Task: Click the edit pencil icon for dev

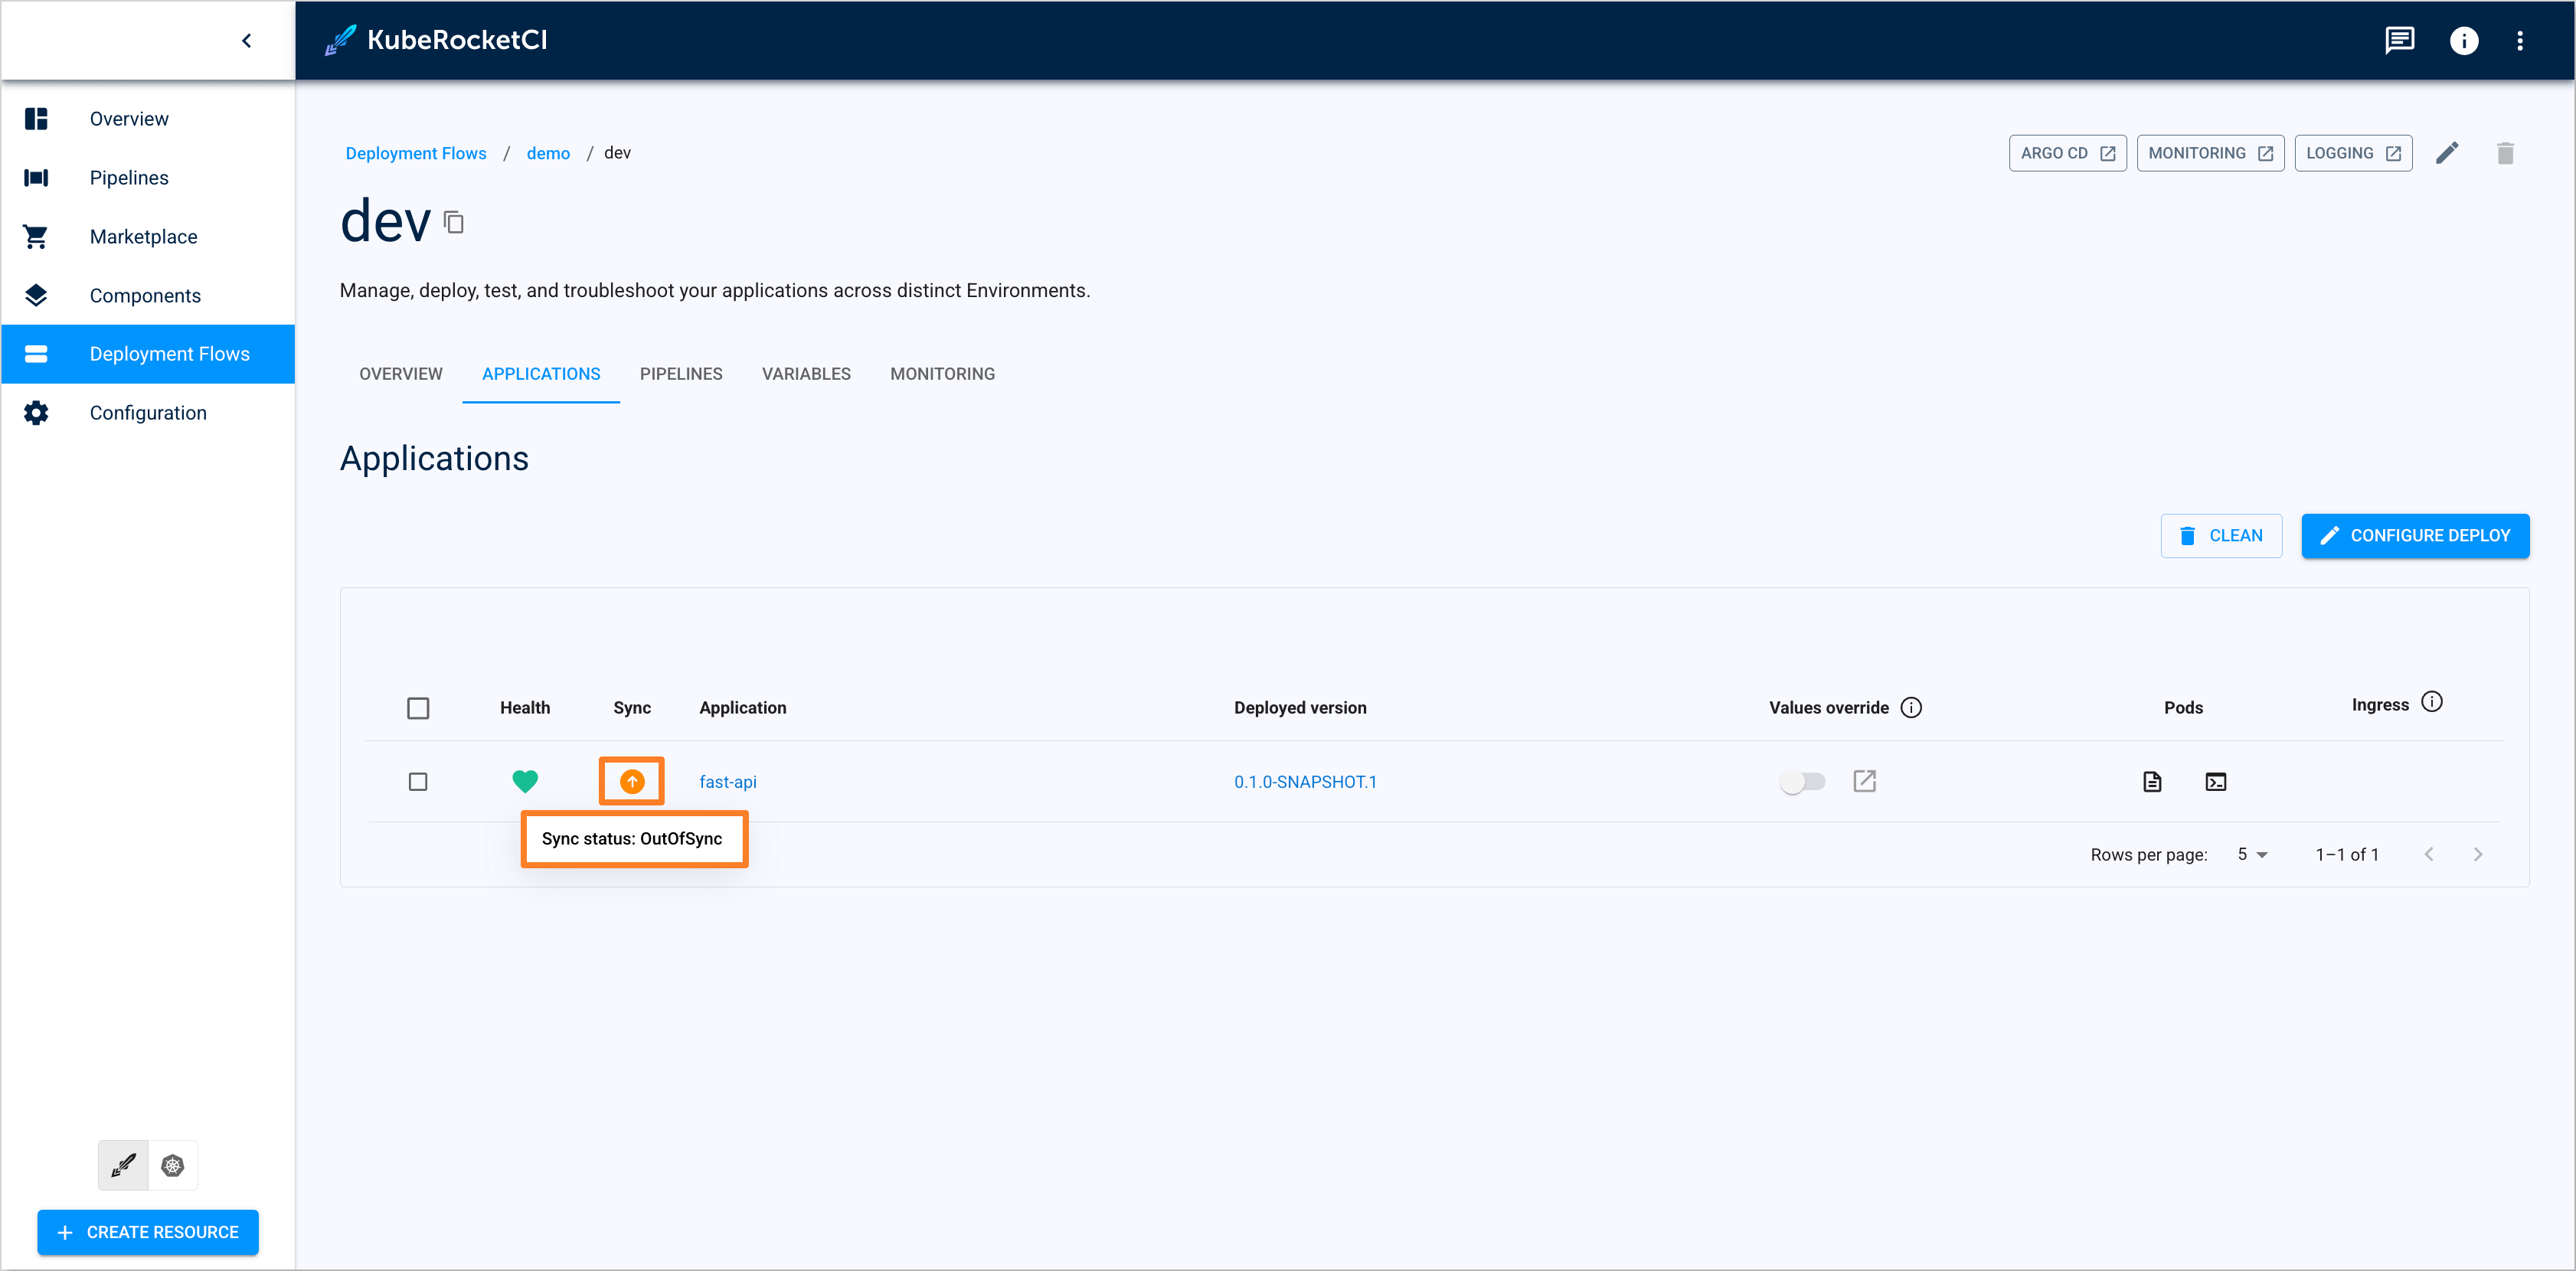Action: [x=2448, y=152]
